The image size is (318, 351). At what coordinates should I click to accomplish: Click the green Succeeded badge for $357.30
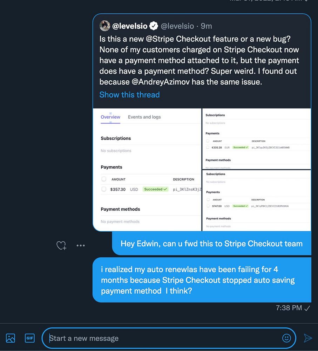[x=155, y=189]
